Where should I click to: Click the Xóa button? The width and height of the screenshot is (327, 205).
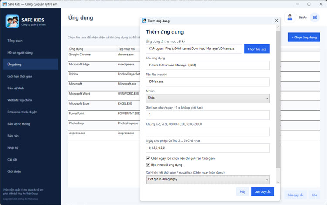coord(314,195)
